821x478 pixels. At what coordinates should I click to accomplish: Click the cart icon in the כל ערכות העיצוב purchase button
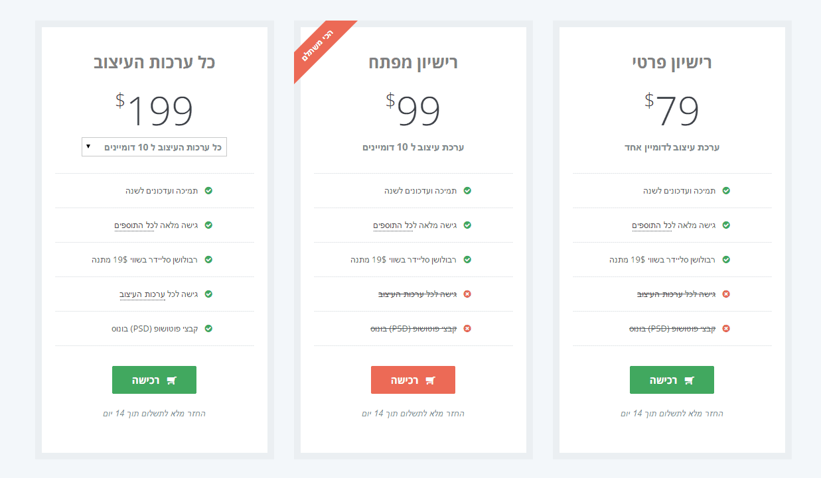(x=171, y=381)
